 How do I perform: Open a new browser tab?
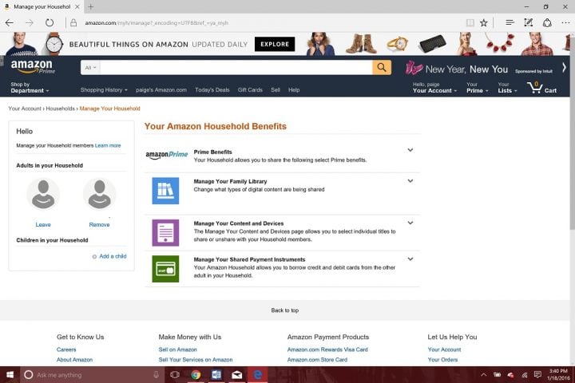(90, 6)
